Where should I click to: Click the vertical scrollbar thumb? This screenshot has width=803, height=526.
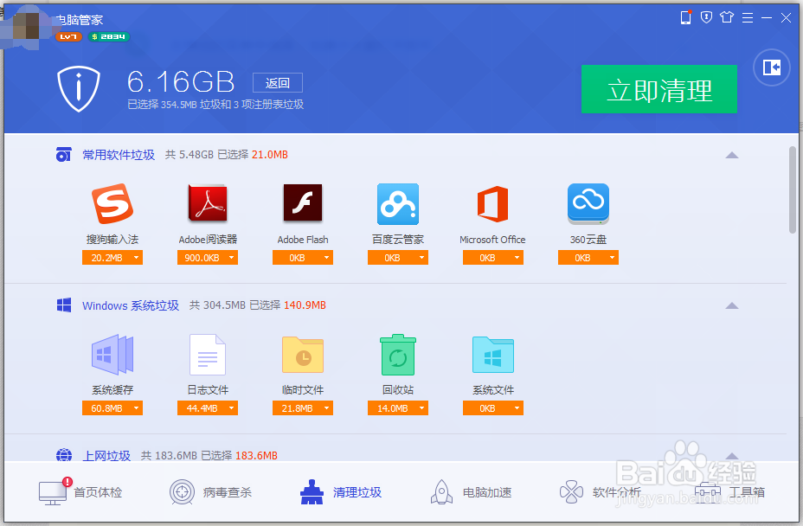coord(793,189)
